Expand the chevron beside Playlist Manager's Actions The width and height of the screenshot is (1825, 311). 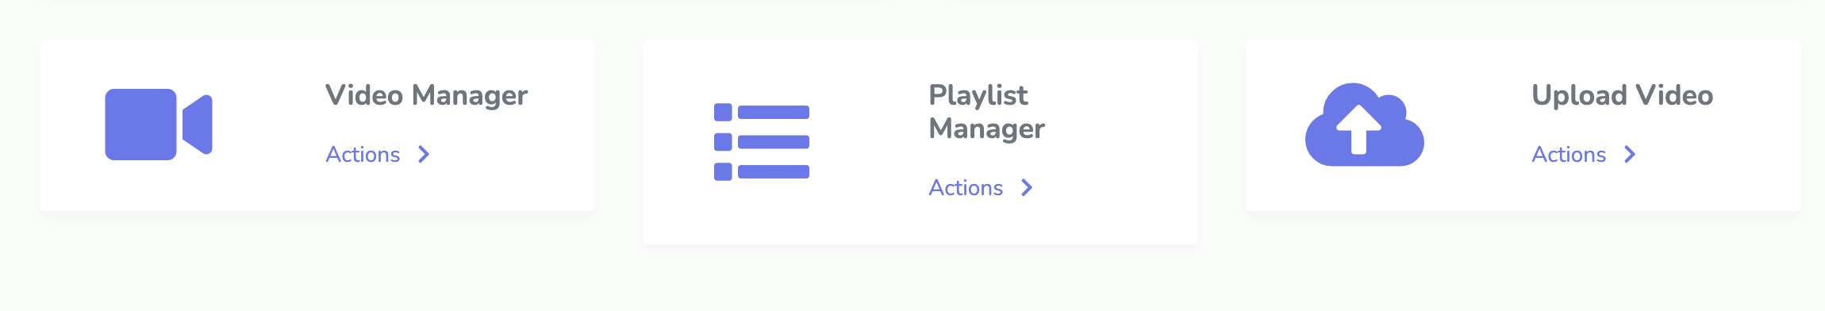(1027, 187)
